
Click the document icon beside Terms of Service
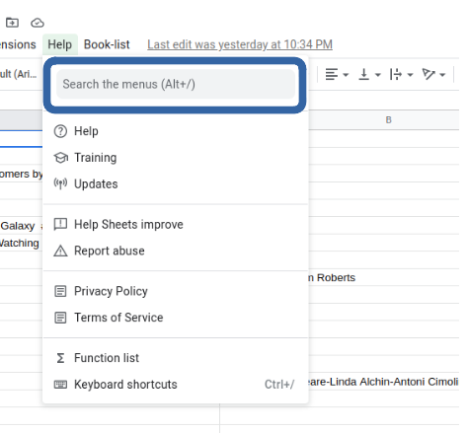tap(60, 318)
